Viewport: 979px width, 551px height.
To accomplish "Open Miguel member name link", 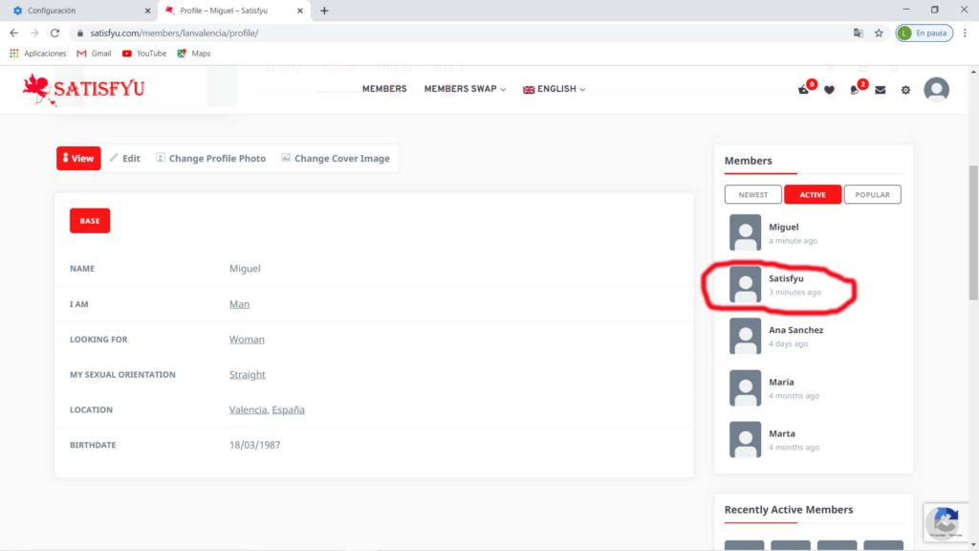I will click(784, 227).
